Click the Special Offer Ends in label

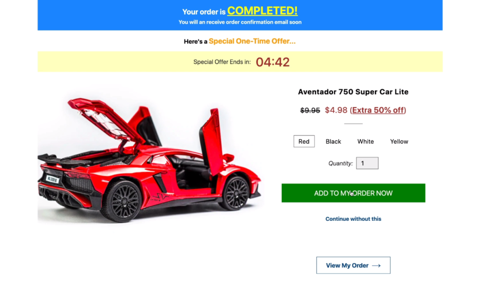(x=222, y=62)
